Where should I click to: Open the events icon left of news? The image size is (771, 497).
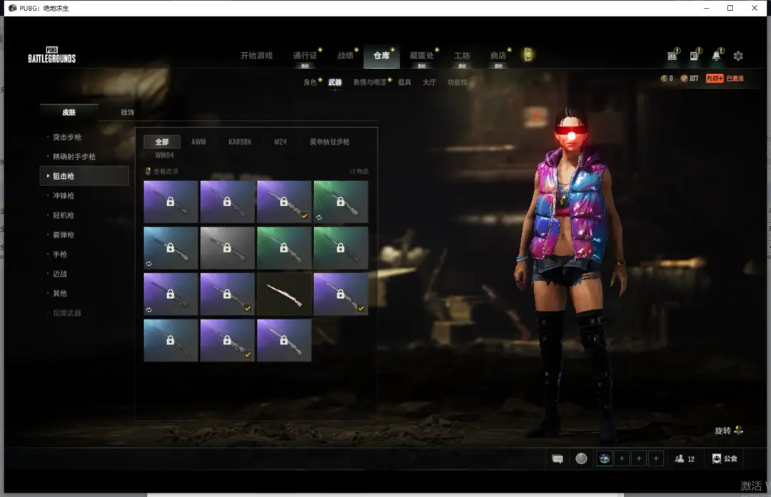click(x=672, y=56)
